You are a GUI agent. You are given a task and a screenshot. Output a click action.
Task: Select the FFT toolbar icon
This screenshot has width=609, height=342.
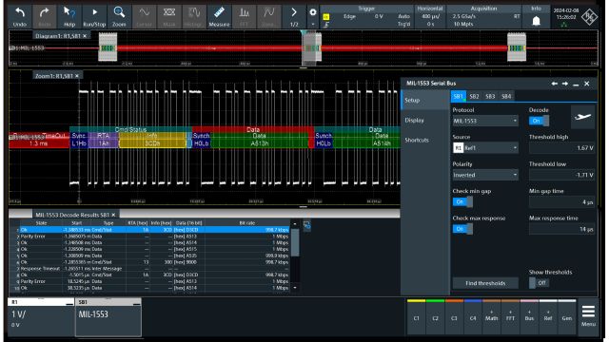pyautogui.click(x=244, y=17)
